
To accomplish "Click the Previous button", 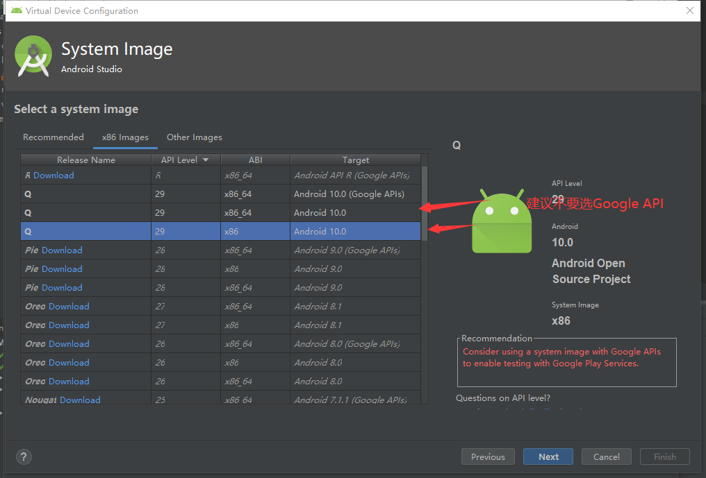I will [488, 457].
